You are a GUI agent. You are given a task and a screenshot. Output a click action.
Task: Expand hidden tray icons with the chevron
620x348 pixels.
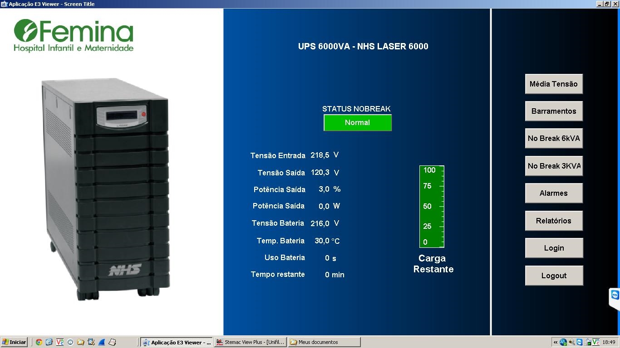(x=556, y=342)
